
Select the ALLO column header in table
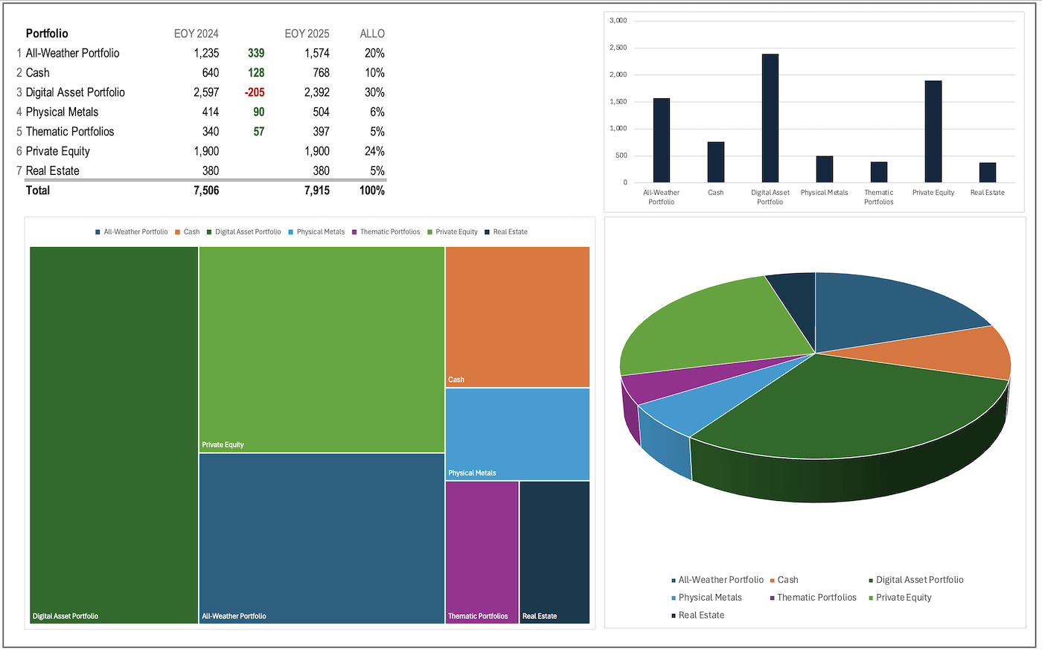pyautogui.click(x=372, y=33)
